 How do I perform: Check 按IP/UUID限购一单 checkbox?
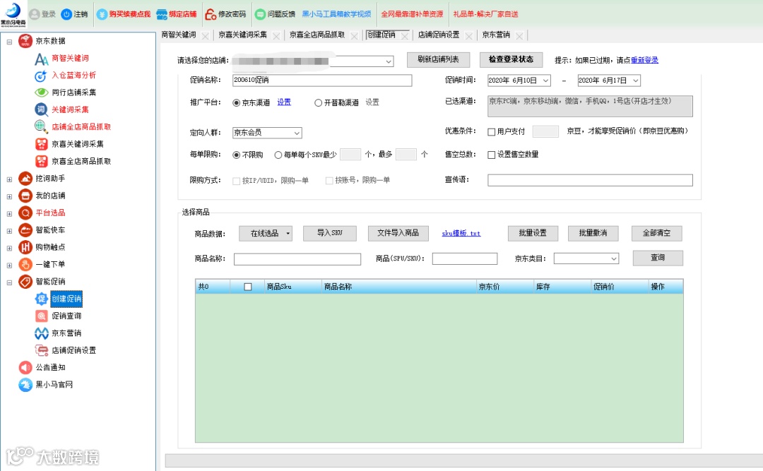click(x=237, y=181)
